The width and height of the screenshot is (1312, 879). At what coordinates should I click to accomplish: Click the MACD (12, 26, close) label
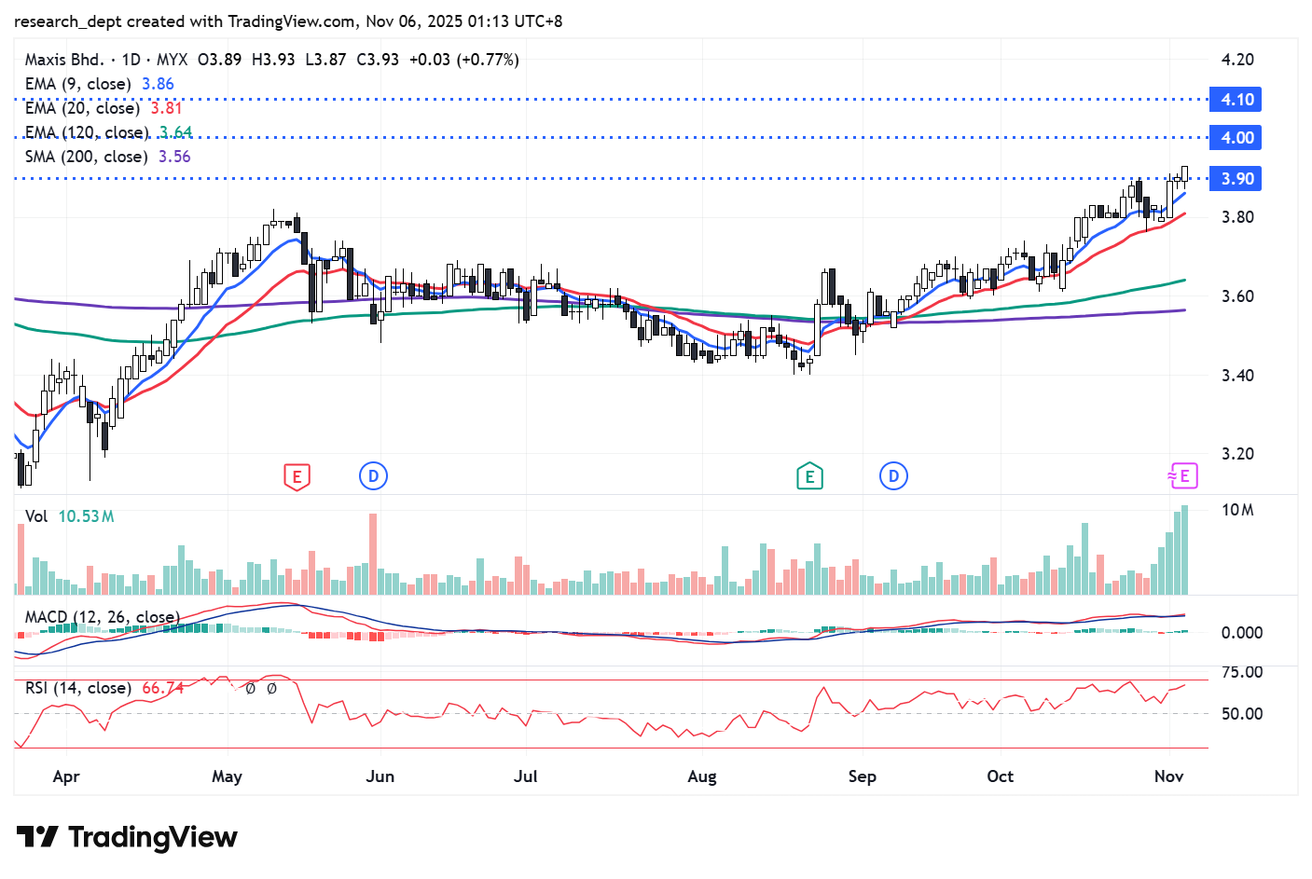(101, 617)
